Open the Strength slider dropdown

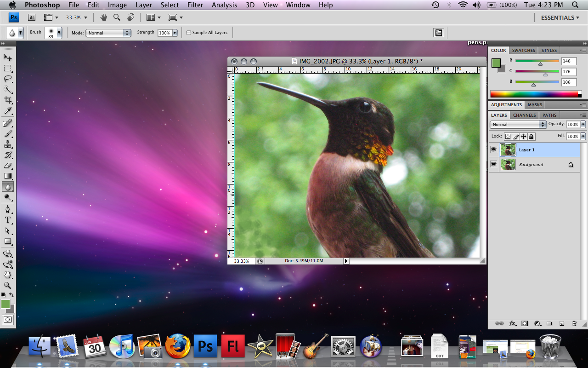pyautogui.click(x=175, y=33)
